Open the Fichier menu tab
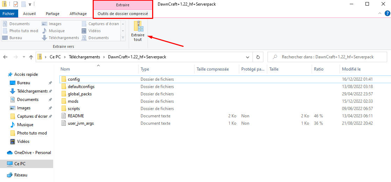The height and width of the screenshot is (182, 391). (x=8, y=14)
